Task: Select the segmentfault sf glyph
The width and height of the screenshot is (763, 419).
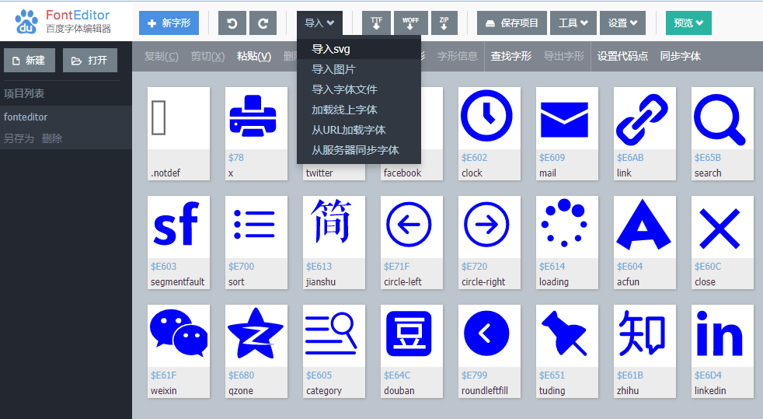Action: point(179,243)
